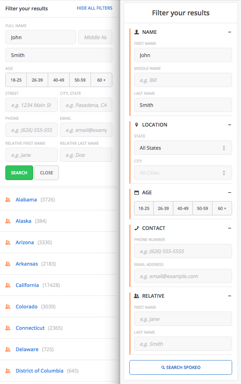Screen dimensions: 241x384
Task: Select 26-39 age range in left panel
Action: point(37,80)
